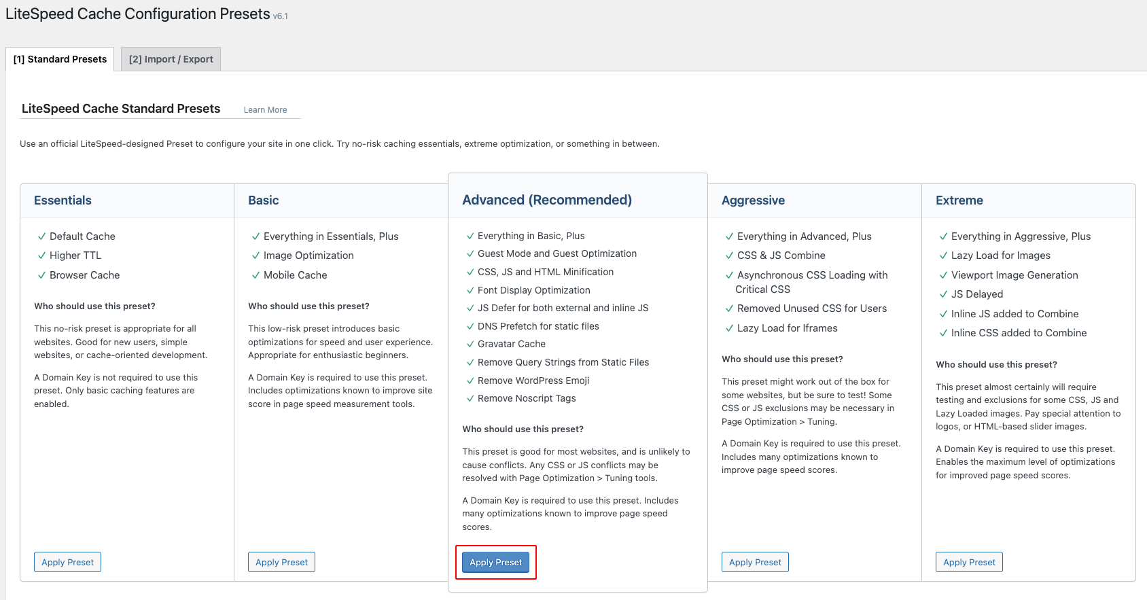Screen dimensions: 1147x600
Task: Click checkmark beside Gravatar Cache
Action: click(x=470, y=345)
